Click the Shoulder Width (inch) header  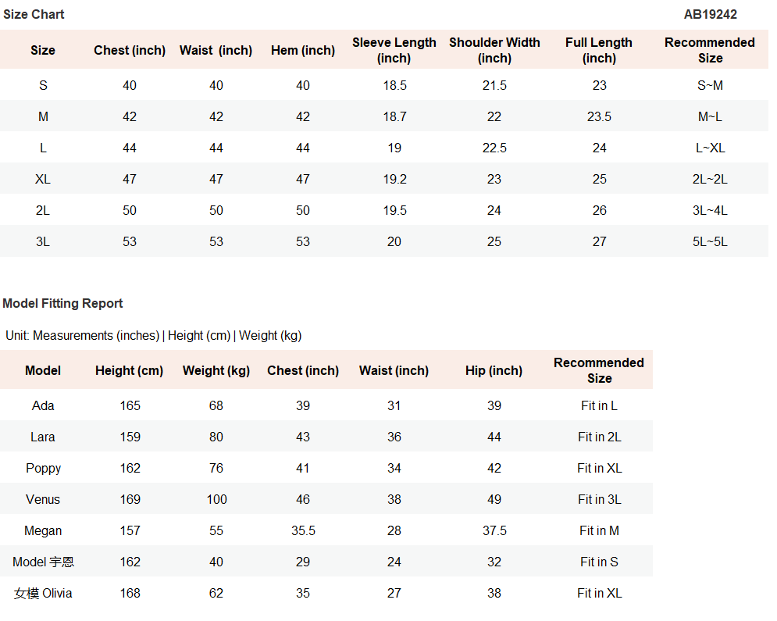(x=494, y=50)
